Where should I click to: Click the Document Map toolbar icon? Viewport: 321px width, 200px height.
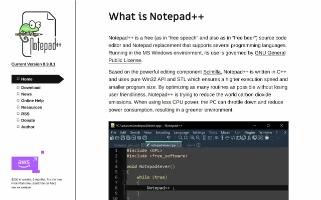click(x=238, y=138)
